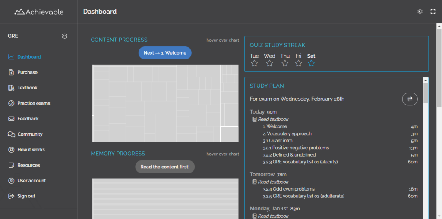
Task: Click the Content Progress treemap chart
Action: click(x=165, y=103)
